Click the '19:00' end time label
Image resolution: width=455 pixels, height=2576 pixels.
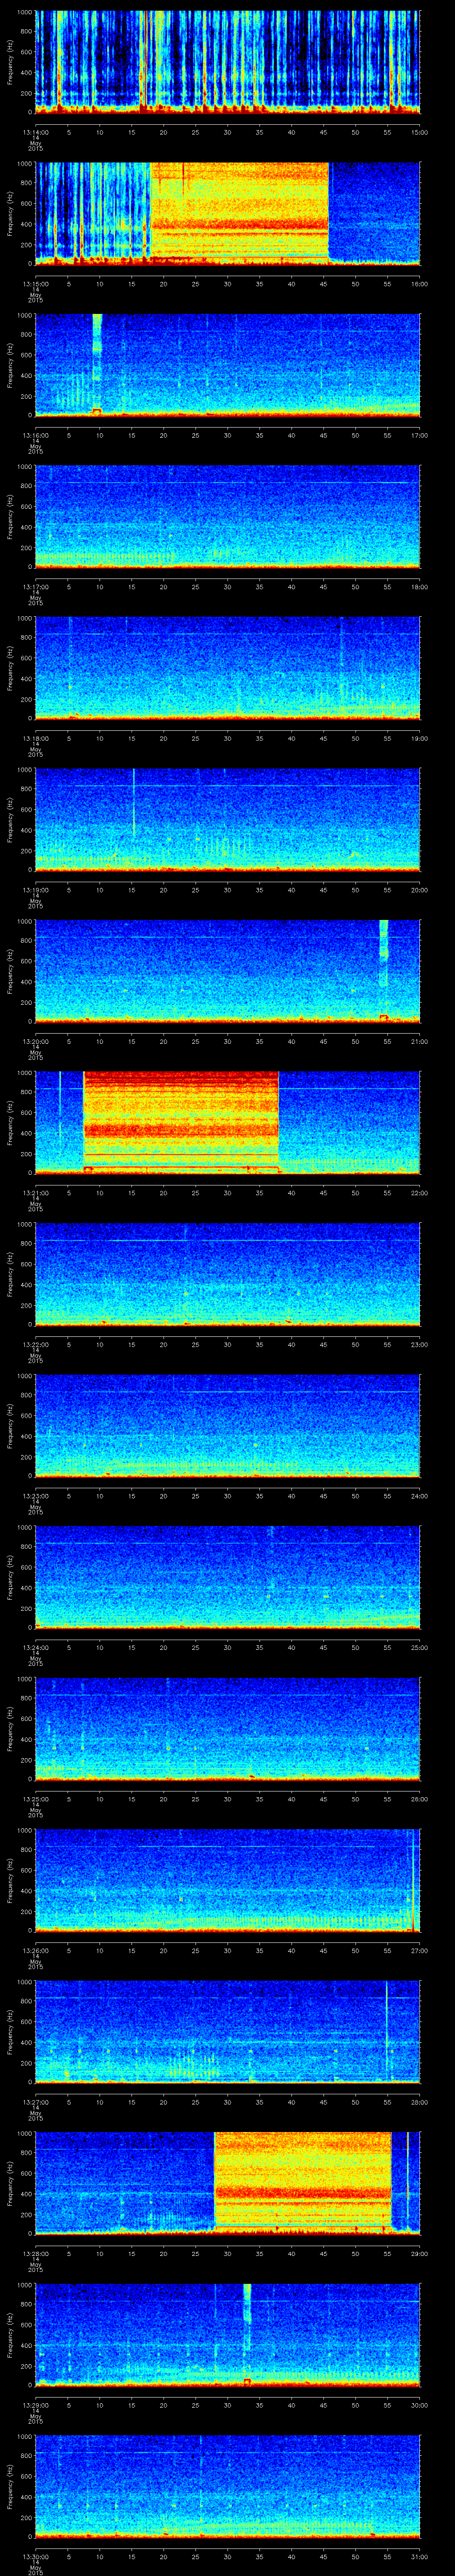(420, 738)
